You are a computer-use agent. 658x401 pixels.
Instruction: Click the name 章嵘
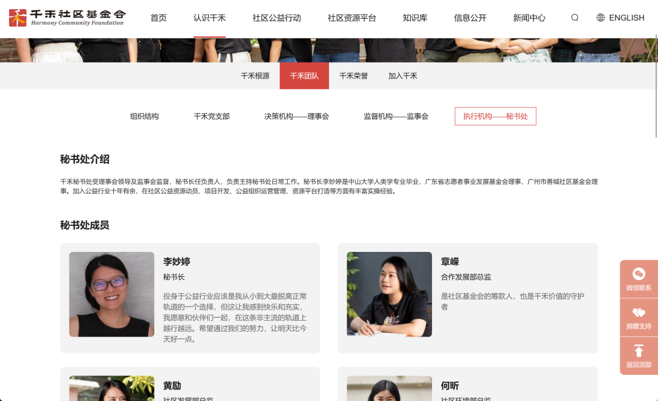pyautogui.click(x=450, y=262)
